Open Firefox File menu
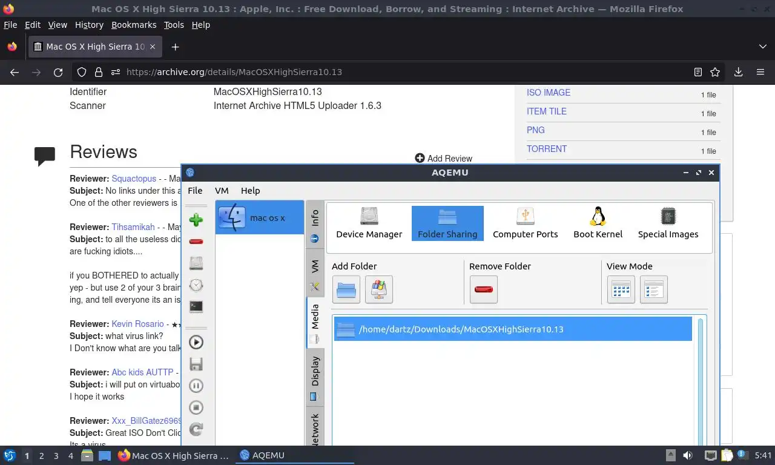Image resolution: width=775 pixels, height=465 pixels. point(10,25)
